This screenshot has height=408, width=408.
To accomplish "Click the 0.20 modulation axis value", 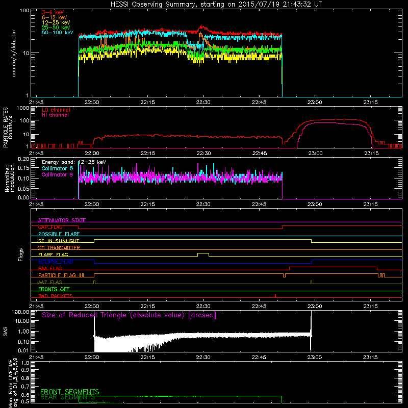I will click(23, 159).
